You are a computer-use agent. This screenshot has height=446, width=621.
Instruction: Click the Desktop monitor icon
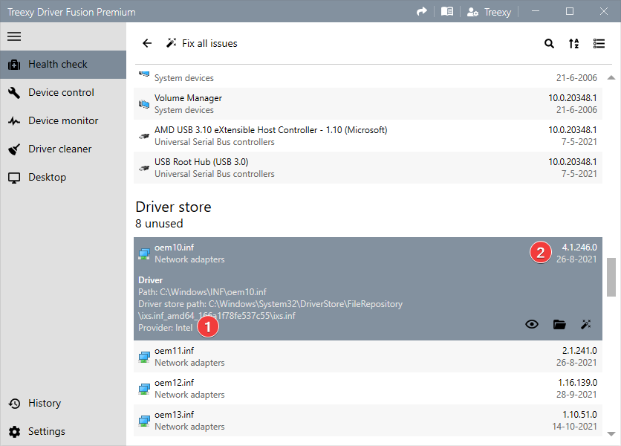point(14,178)
